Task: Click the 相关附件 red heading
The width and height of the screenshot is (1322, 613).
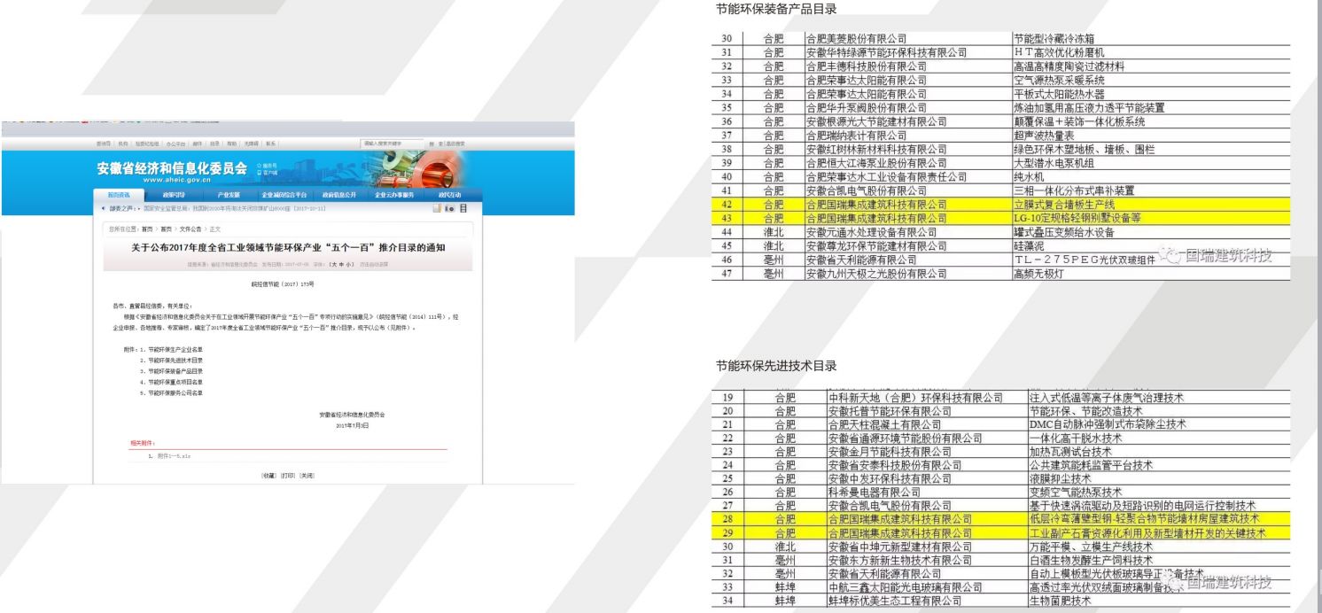Action: 143,443
